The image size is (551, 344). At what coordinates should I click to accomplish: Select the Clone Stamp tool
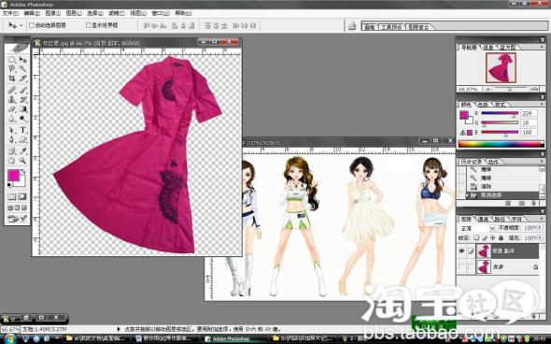12,99
